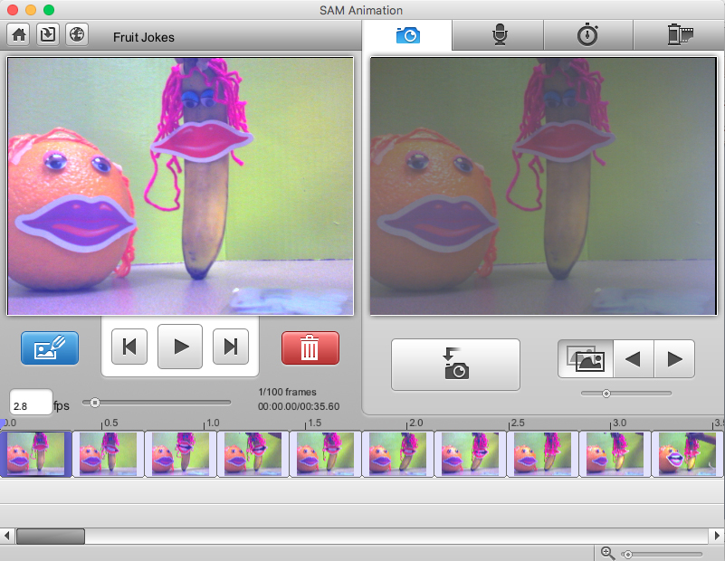Image resolution: width=725 pixels, height=561 pixels.
Task: Click the 1/100 frames counter text
Action: click(x=287, y=392)
